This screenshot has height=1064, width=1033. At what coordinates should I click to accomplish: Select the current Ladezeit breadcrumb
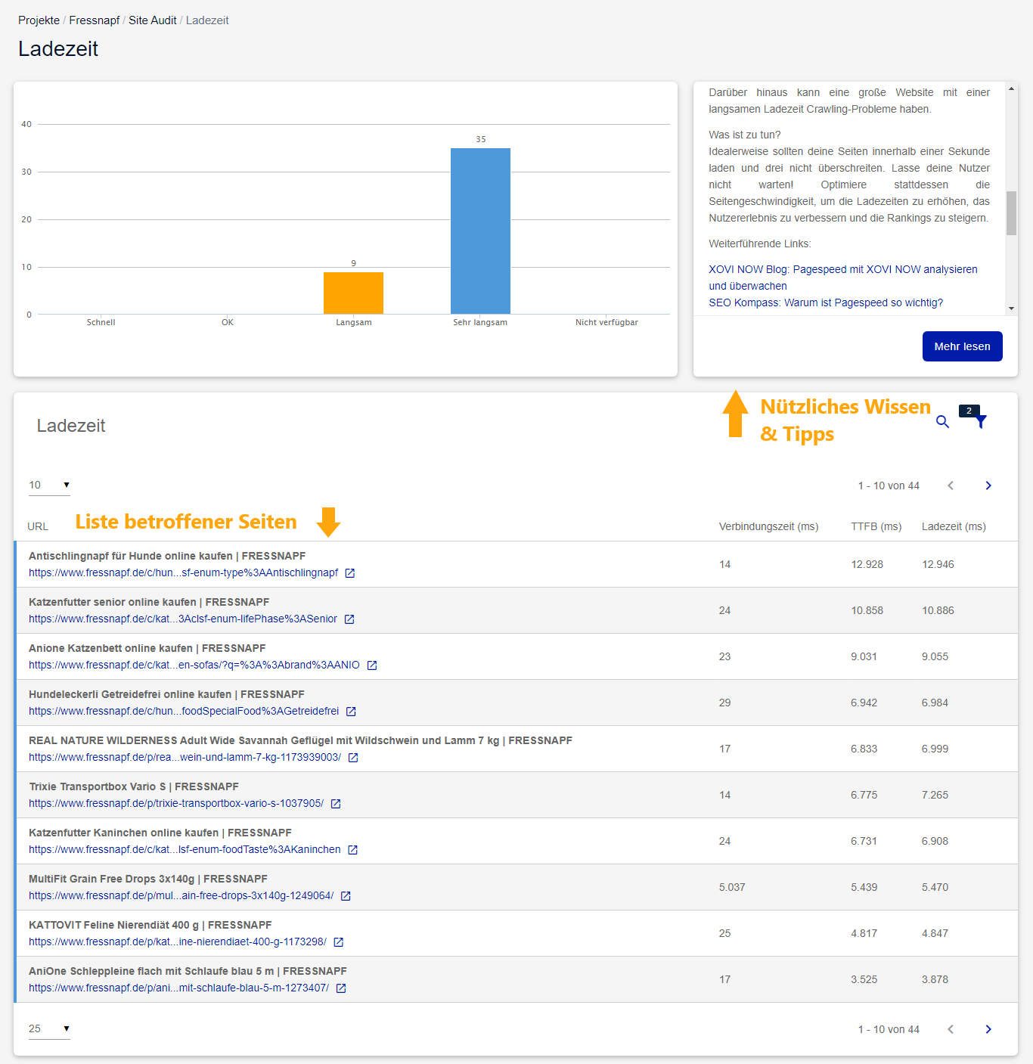pyautogui.click(x=207, y=20)
